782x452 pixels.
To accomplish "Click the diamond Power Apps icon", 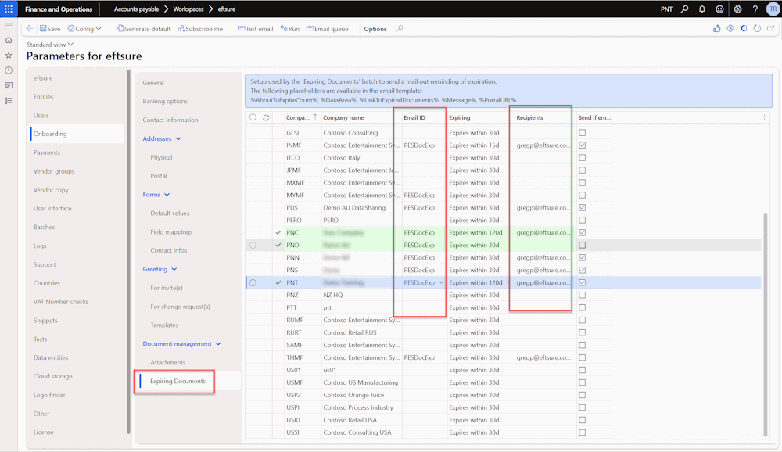I will tap(730, 28).
